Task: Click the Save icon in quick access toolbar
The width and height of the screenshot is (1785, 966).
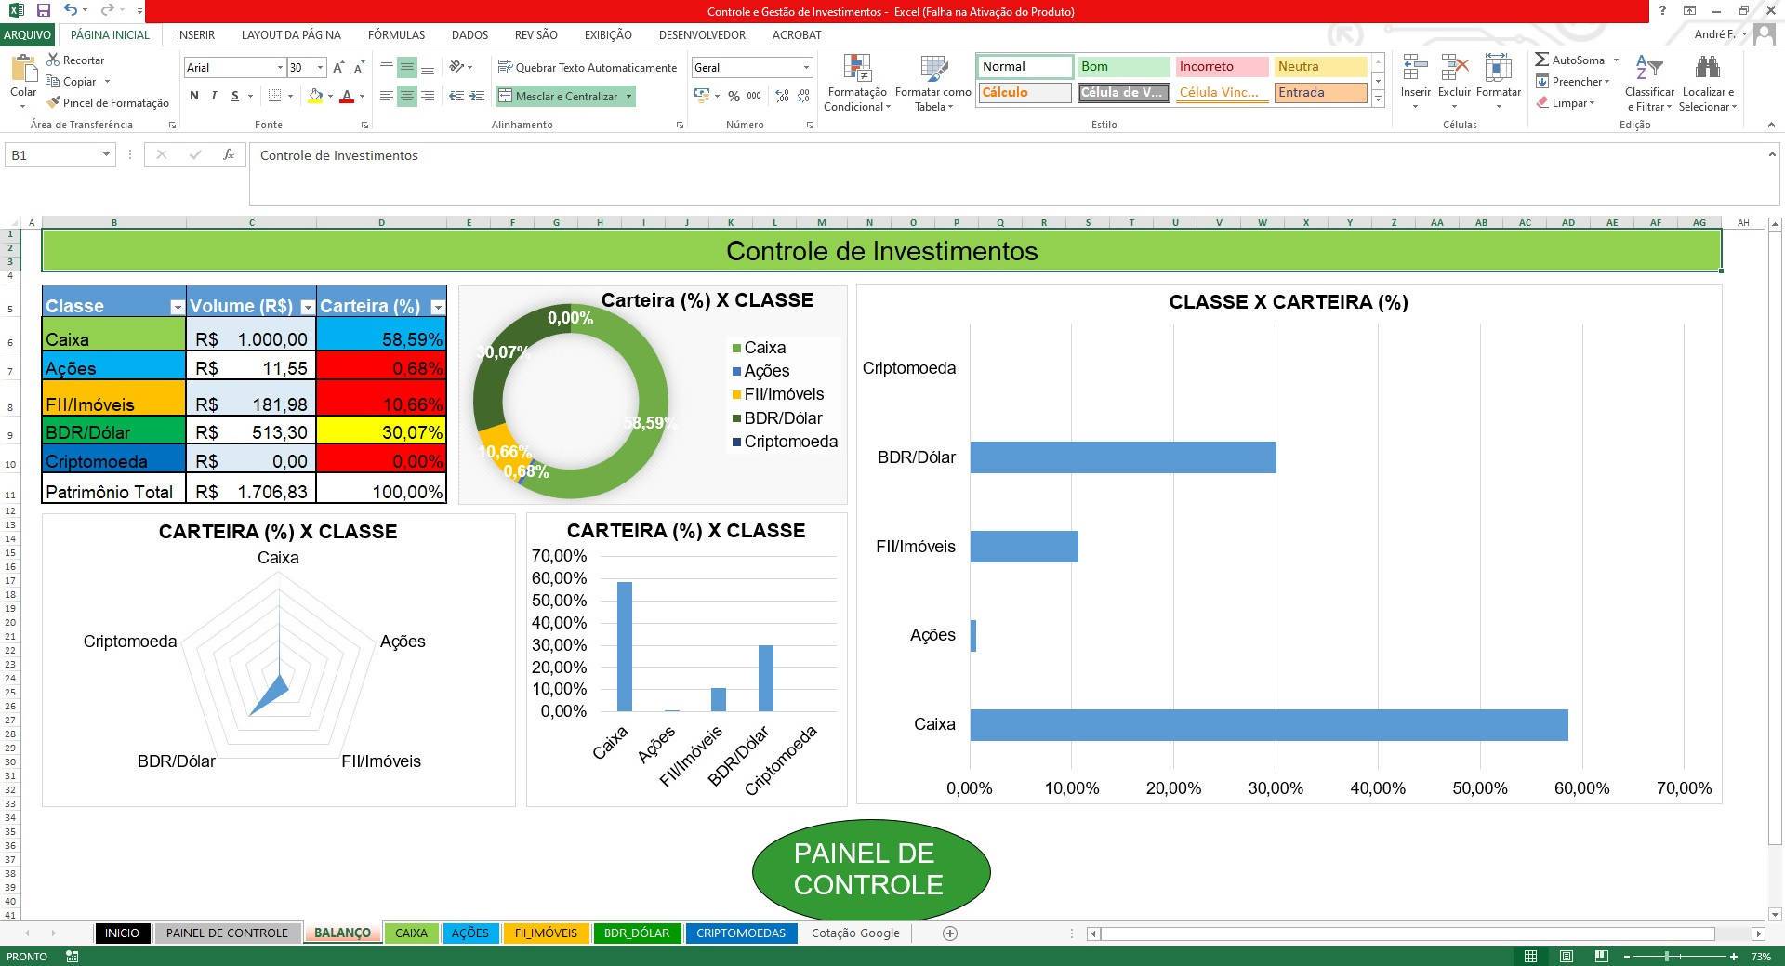Action: (x=43, y=10)
